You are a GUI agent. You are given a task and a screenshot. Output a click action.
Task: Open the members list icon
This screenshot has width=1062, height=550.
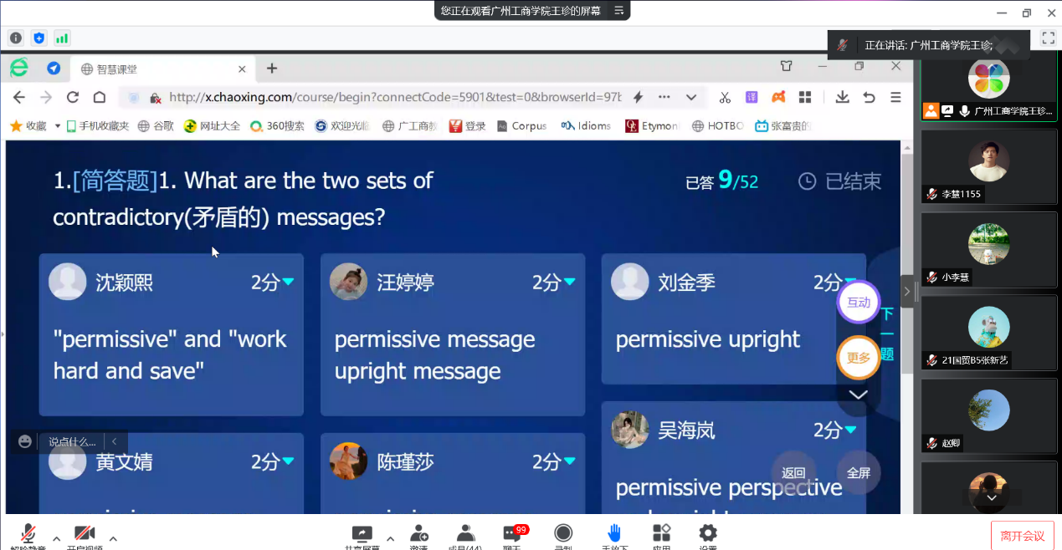tap(466, 535)
